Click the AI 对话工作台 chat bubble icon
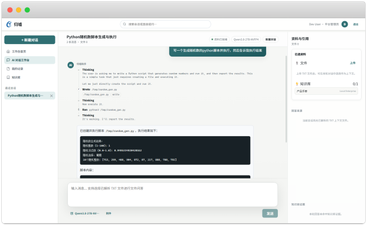 [x=8, y=60]
